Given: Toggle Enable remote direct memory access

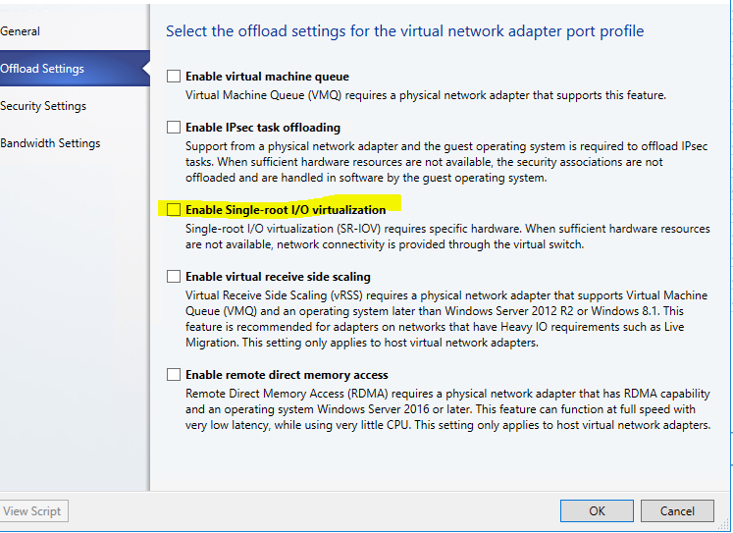Looking at the screenshot, I should coord(174,375).
